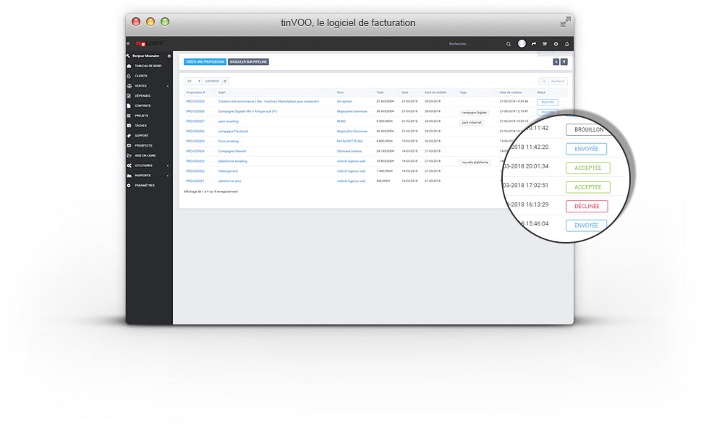Click the cogs icon for Utilitaires
Viewport: 701px width, 435px height.
[x=129, y=165]
